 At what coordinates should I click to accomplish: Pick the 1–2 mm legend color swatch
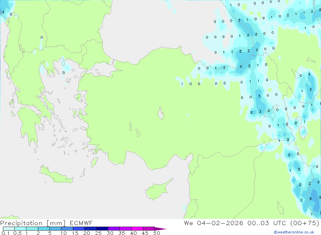(32, 229)
